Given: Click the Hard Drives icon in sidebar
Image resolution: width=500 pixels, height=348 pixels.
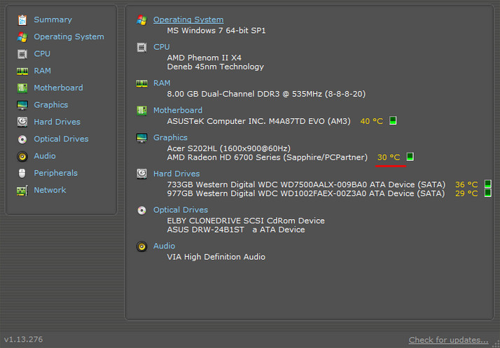Looking at the screenshot, I should click(x=22, y=122).
